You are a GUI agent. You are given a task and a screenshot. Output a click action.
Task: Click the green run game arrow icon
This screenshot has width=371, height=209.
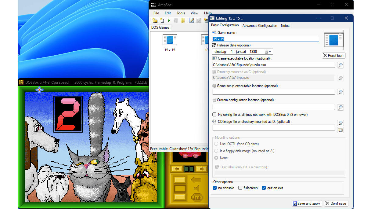(169, 20)
